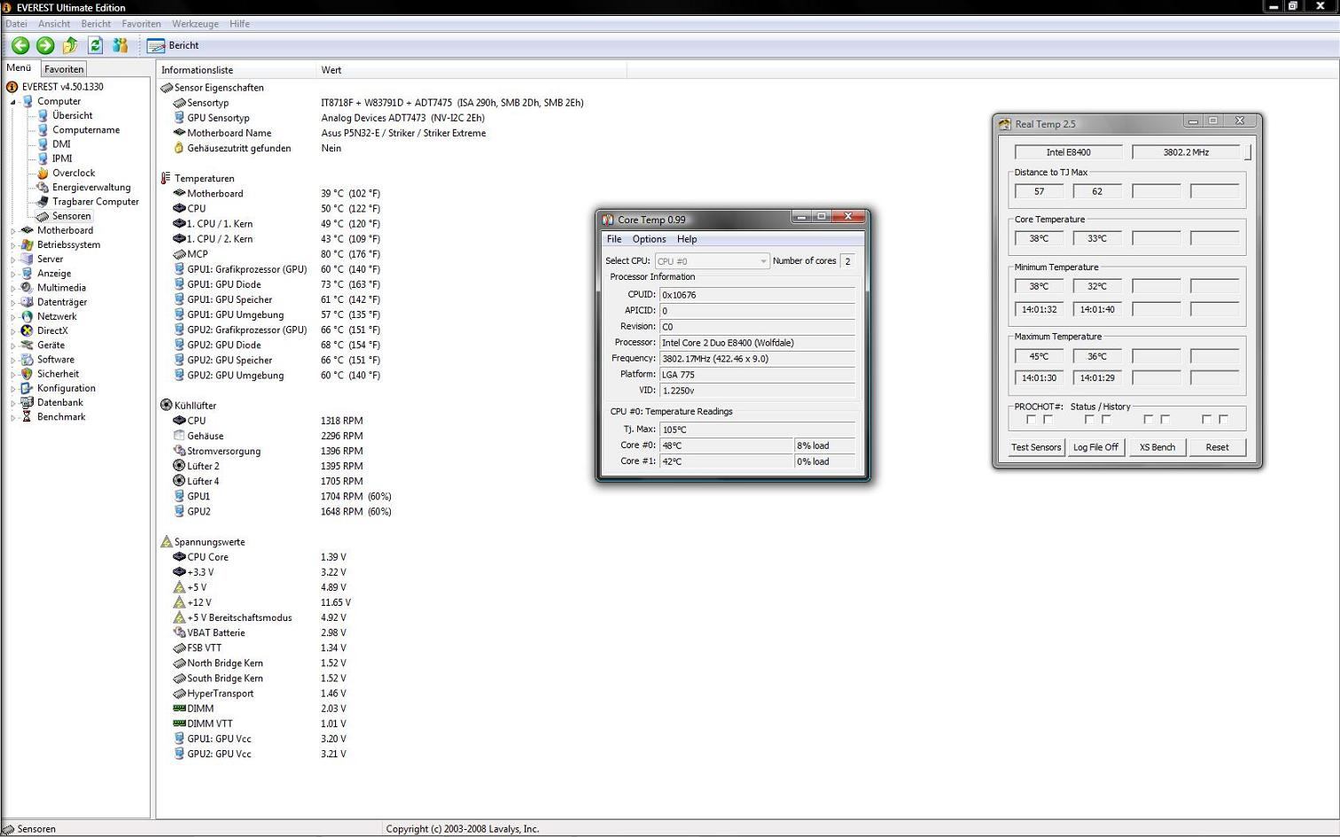Sort by the Informationsliste column header
This screenshot has height=837, width=1340.
point(237,70)
